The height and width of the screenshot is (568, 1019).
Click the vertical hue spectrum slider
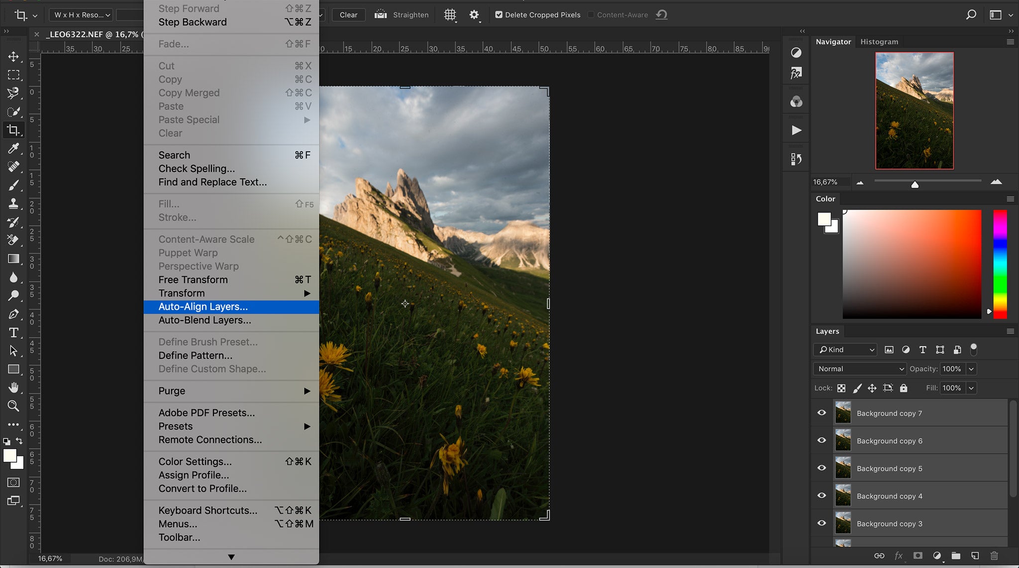[1000, 264]
